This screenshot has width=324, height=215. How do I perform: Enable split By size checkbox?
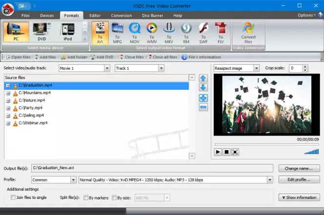(x=114, y=197)
